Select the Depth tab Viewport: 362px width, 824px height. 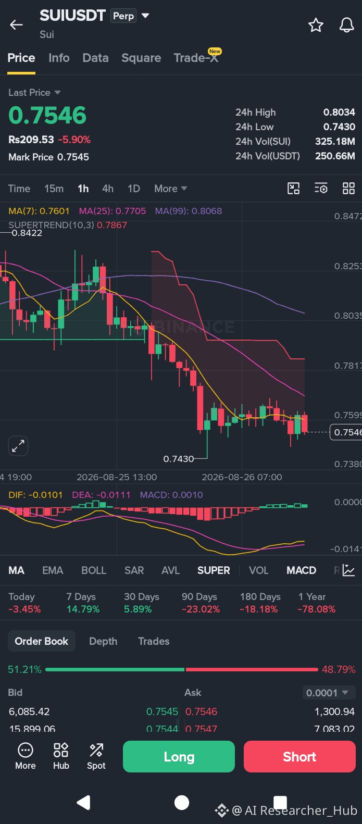tap(103, 641)
